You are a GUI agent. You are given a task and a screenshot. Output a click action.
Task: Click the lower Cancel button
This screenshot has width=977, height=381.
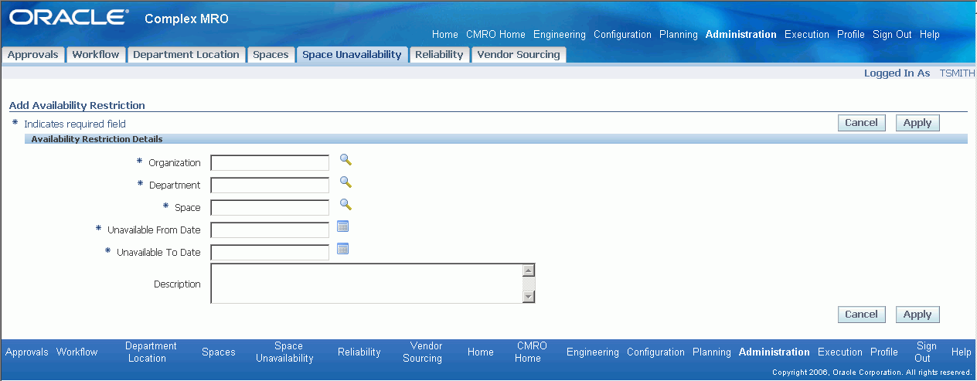point(861,315)
